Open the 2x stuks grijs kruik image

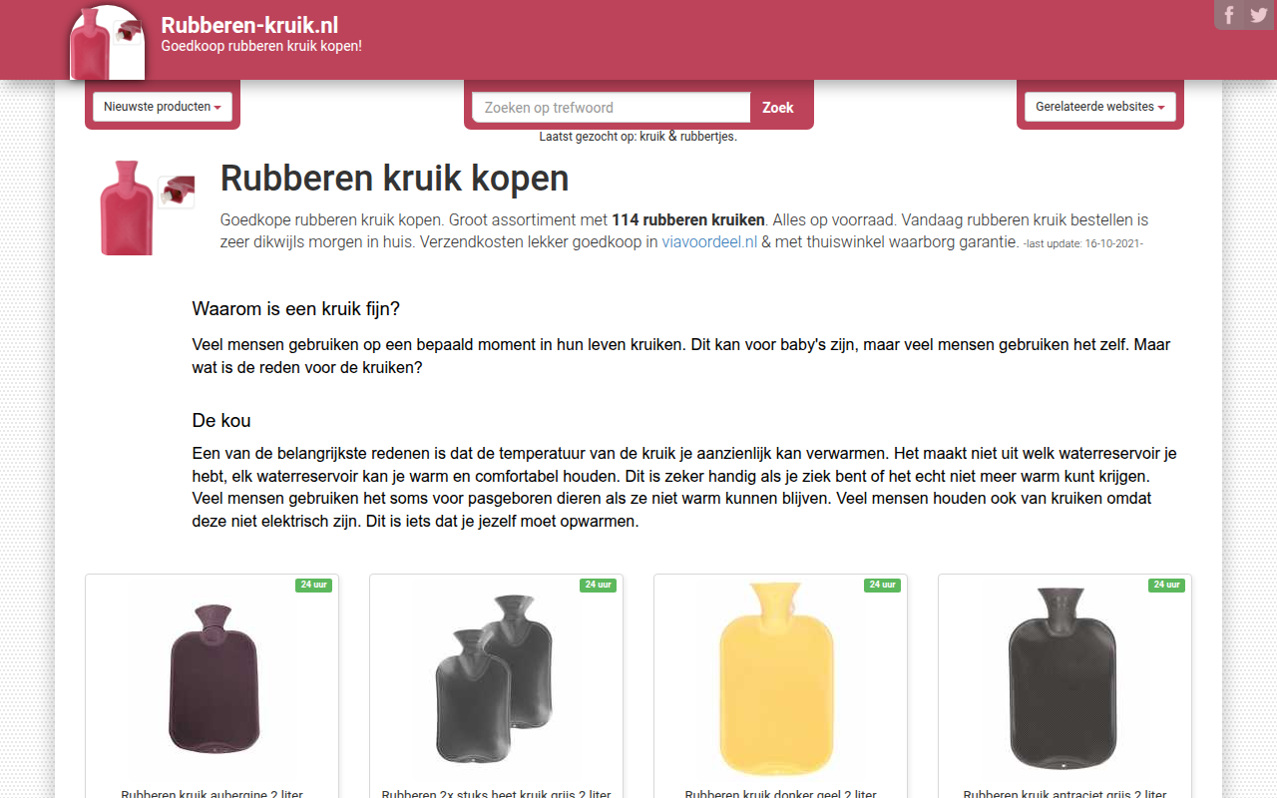496,680
